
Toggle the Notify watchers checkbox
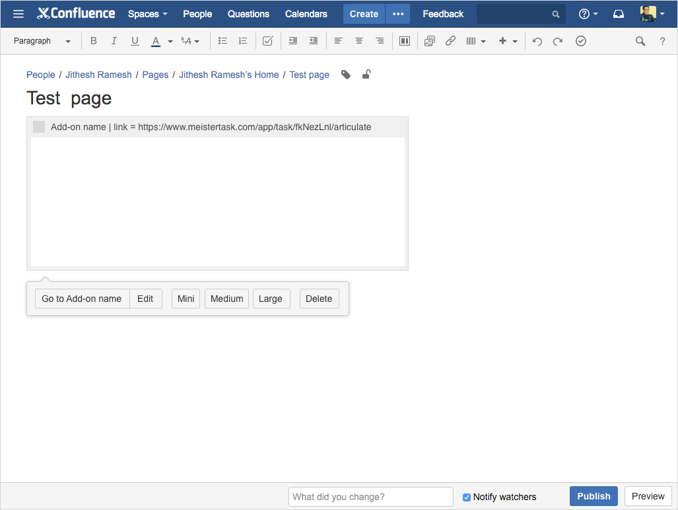[x=467, y=497]
